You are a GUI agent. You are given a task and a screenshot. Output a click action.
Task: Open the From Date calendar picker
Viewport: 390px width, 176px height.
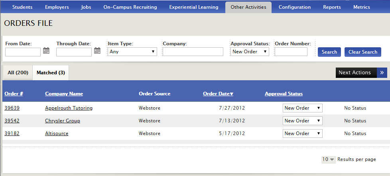[46, 50]
